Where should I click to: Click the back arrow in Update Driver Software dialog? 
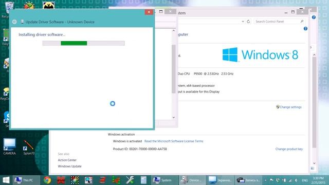(14, 22)
